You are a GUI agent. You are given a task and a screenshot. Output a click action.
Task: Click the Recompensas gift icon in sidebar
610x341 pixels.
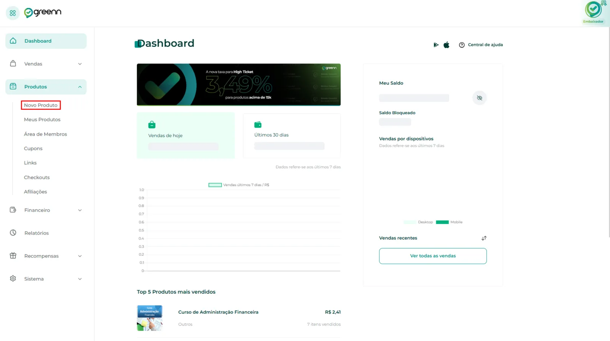(13, 256)
